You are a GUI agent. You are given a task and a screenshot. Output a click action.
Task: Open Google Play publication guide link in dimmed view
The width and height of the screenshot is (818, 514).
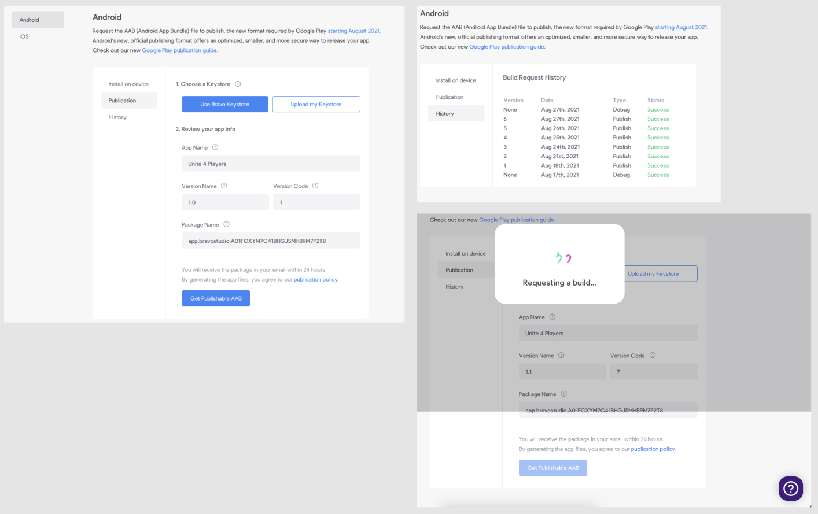[517, 220]
